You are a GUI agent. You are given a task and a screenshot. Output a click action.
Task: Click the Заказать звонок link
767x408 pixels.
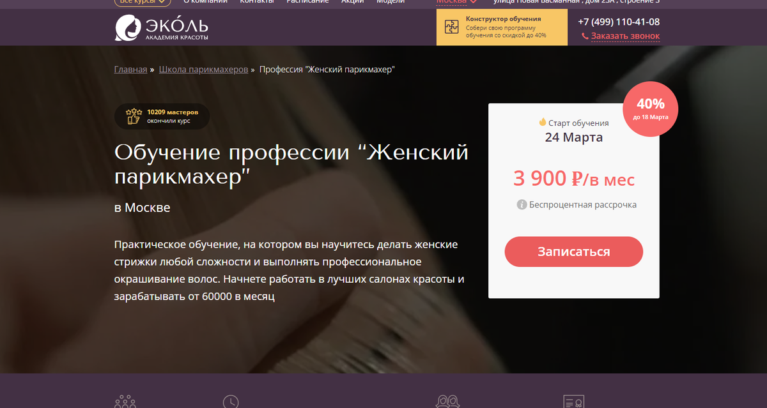coord(625,36)
